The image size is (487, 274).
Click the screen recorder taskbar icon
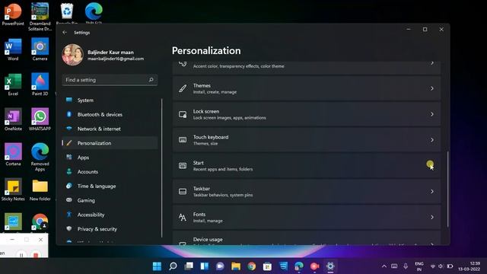(x=314, y=266)
